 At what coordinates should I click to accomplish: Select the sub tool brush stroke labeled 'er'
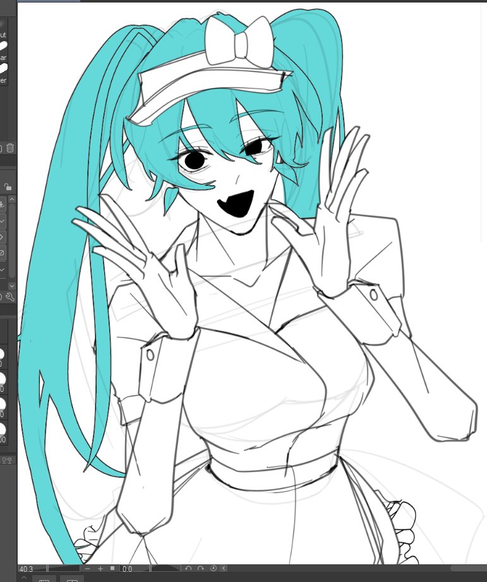[3, 69]
